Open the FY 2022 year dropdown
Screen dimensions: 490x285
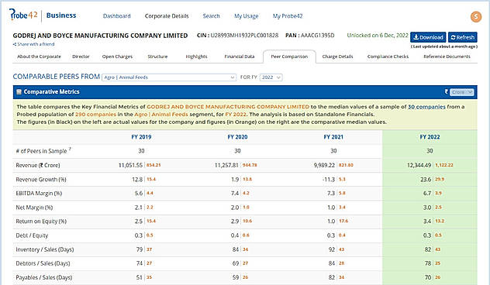click(271, 77)
